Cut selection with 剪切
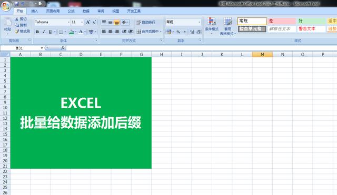The width and height of the screenshot is (337, 195). [x=21, y=19]
